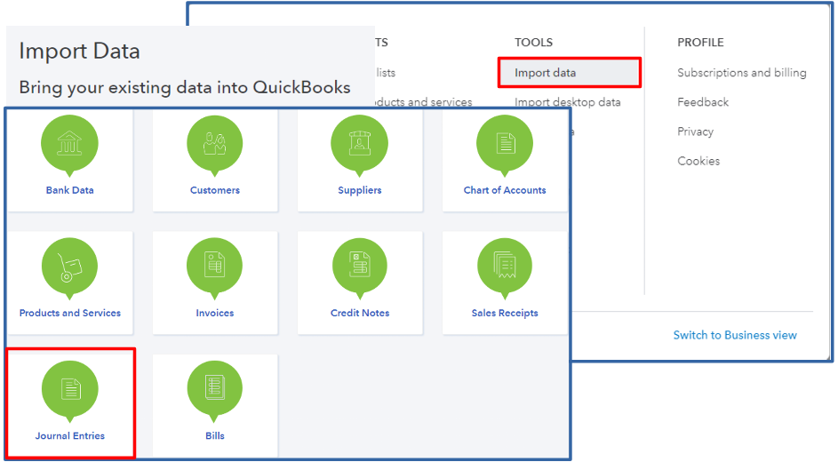This screenshot has height=462, width=838.
Task: Click the PROFILE column heading
Action: [700, 42]
